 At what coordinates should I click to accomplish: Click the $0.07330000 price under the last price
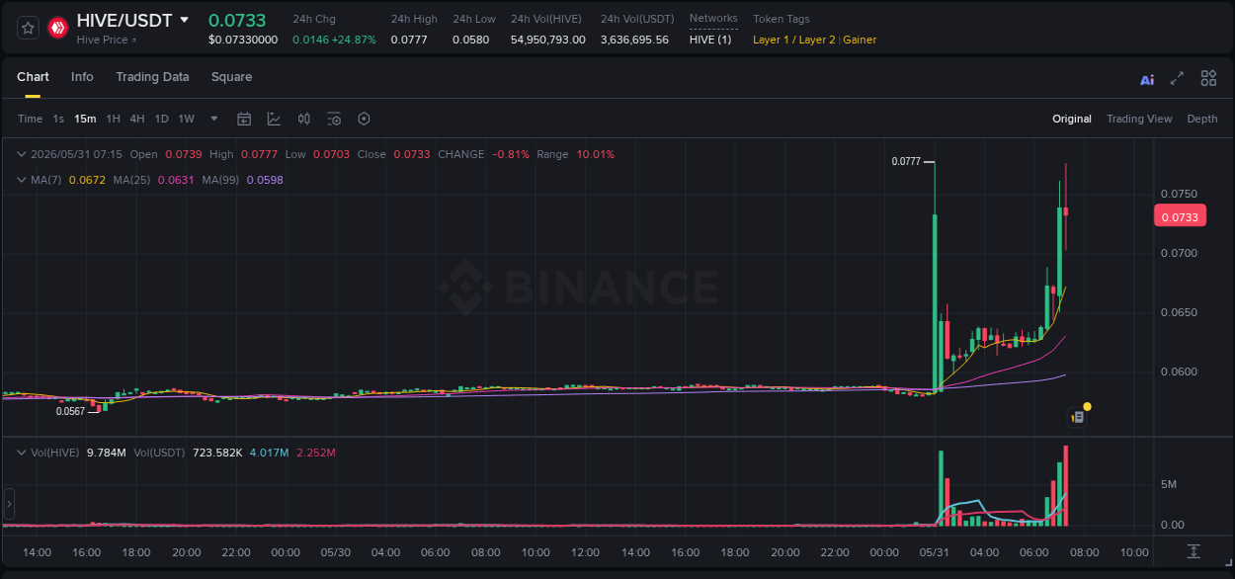(243, 40)
